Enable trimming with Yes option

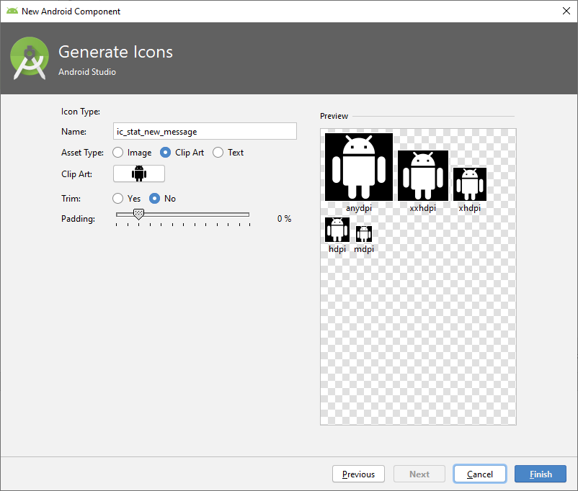(118, 199)
